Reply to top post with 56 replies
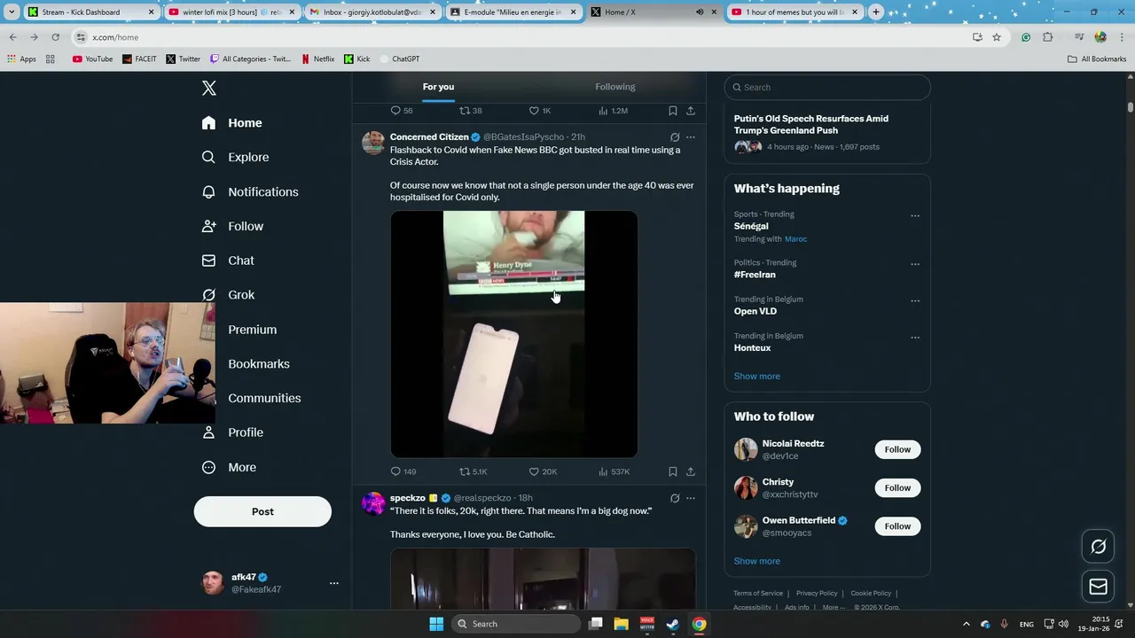This screenshot has height=638, width=1135. coord(396,111)
